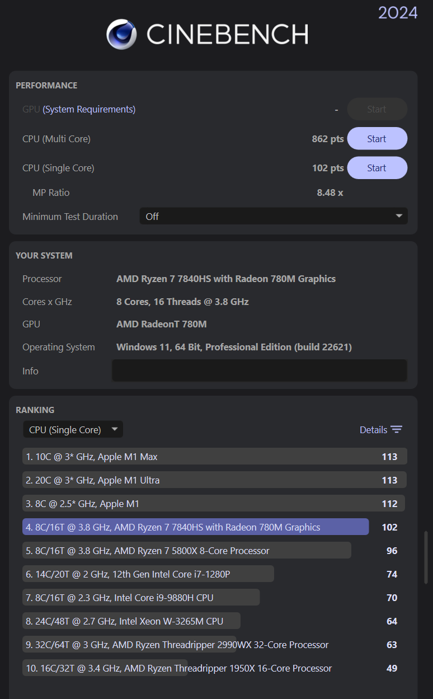Image resolution: width=433 pixels, height=699 pixels.
Task: Select the highlighted Ryzen 7 7840HS ranking bar
Action: coord(195,527)
